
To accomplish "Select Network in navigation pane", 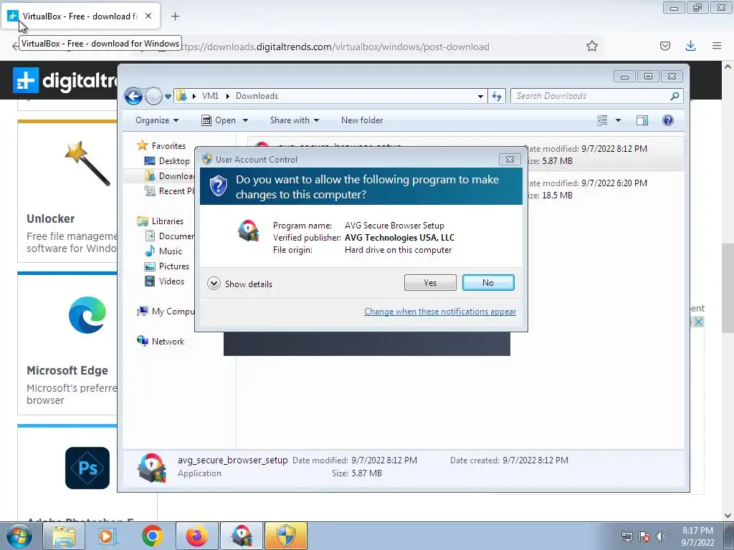I will (x=161, y=342).
